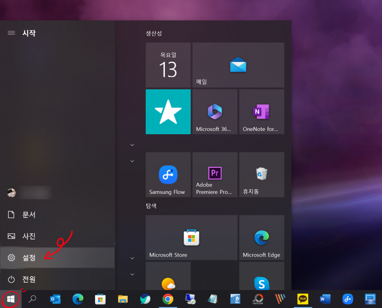Expand chevron beside the weather tile
The height and width of the screenshot is (308, 382).
[x=132, y=275]
